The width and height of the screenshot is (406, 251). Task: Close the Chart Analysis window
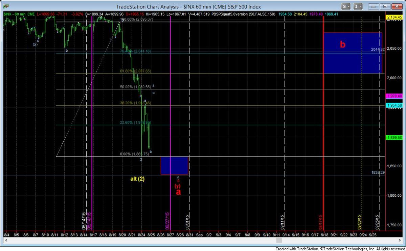397,6
